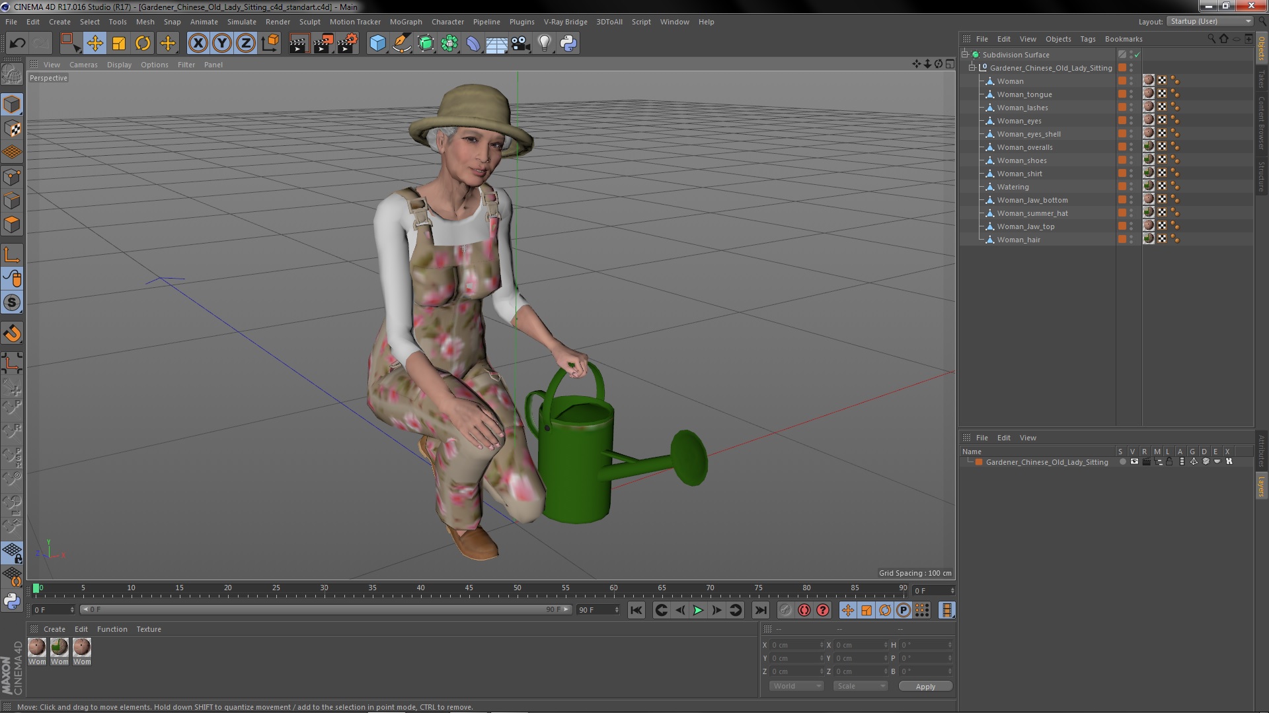This screenshot has width=1269, height=713.
Task: Add a Floor environment object
Action: [497, 44]
